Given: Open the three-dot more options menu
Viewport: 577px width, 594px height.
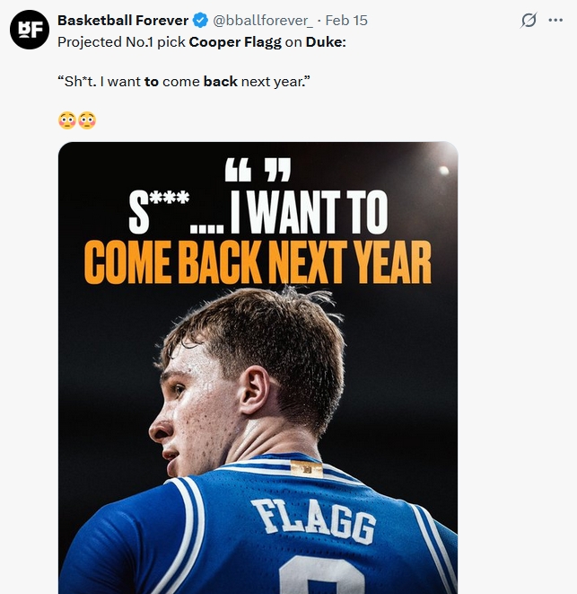Looking at the screenshot, I should pos(555,21).
